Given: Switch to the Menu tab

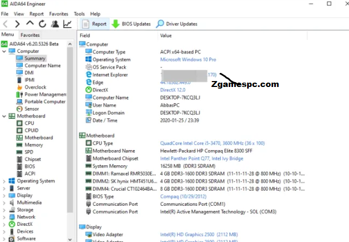Looking at the screenshot, I should [x=8, y=35].
